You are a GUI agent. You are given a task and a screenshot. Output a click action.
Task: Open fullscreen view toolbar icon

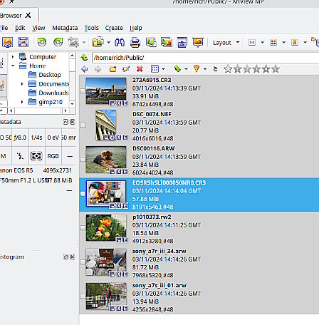click(x=23, y=42)
